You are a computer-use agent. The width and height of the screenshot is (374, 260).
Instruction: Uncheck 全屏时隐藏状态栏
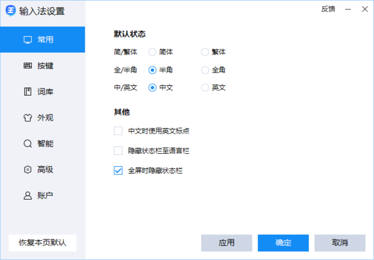[x=117, y=170]
